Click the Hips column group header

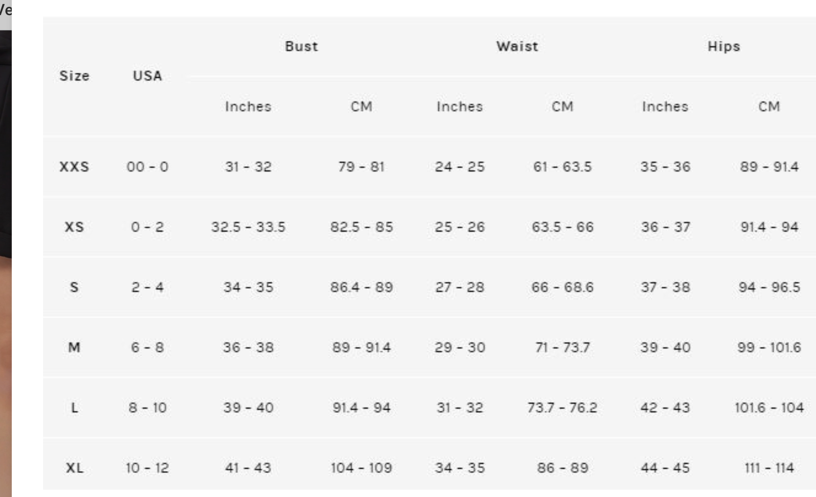click(723, 46)
